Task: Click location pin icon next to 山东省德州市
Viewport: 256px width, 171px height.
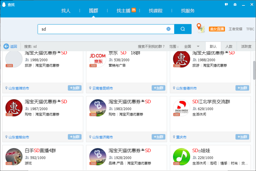Action: click(174, 88)
